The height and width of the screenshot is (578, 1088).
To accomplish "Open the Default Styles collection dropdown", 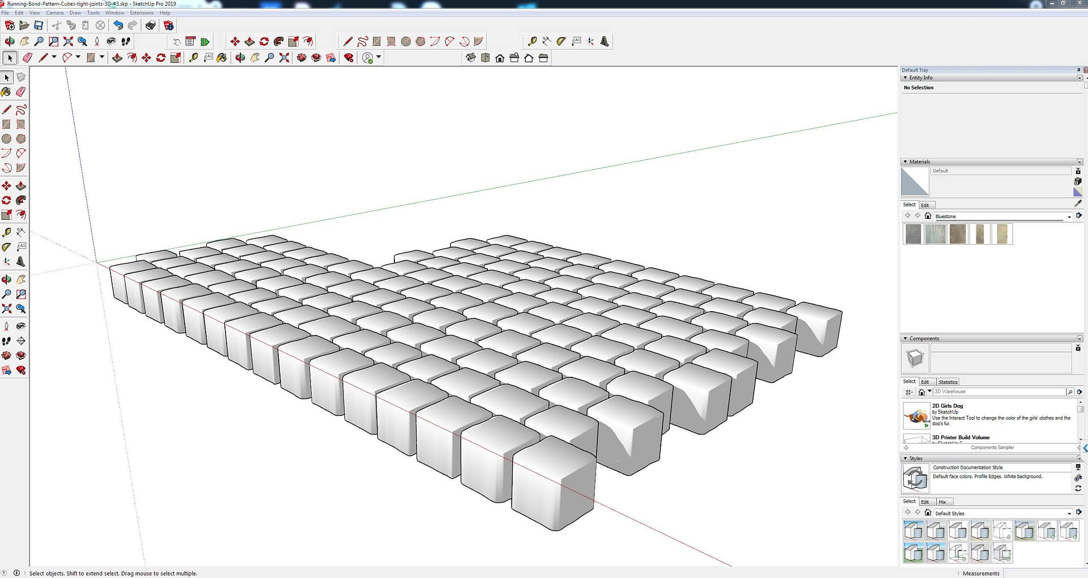I will [x=1069, y=513].
